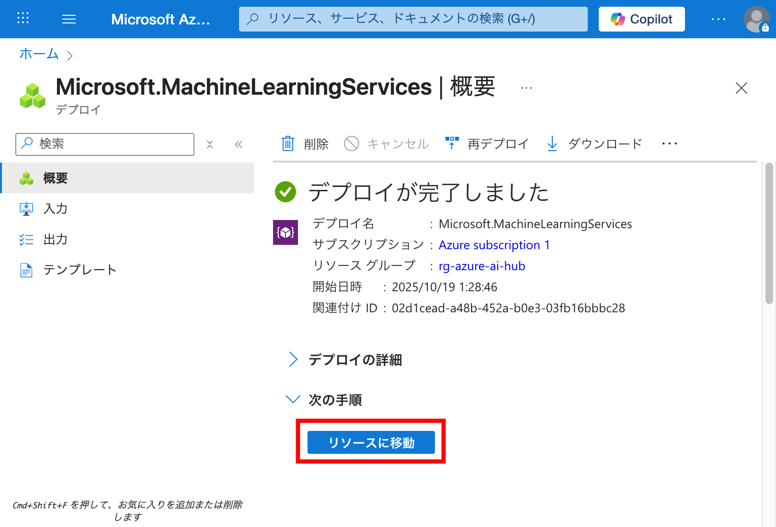The width and height of the screenshot is (776, 527).
Task: Focus the sidebar 検索 field
Action: (x=105, y=144)
